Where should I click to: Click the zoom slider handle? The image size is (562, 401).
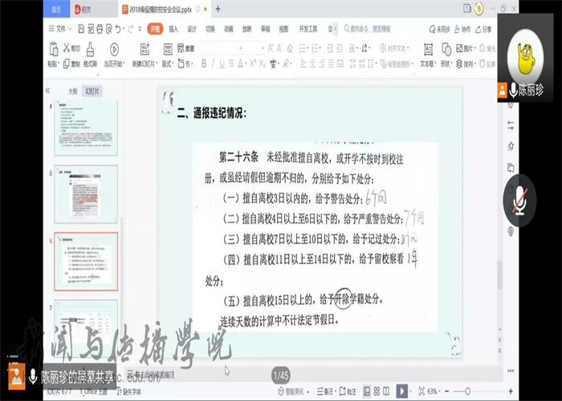pyautogui.click(x=467, y=391)
